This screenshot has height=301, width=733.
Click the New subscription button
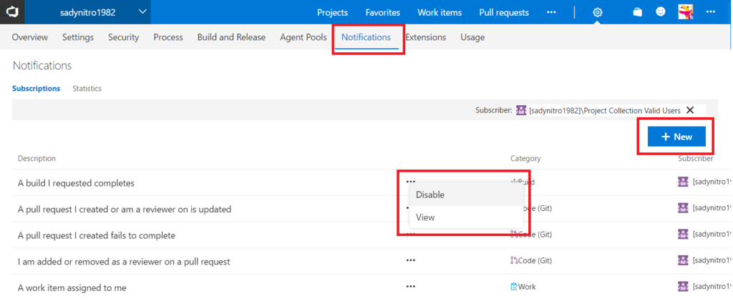[676, 137]
